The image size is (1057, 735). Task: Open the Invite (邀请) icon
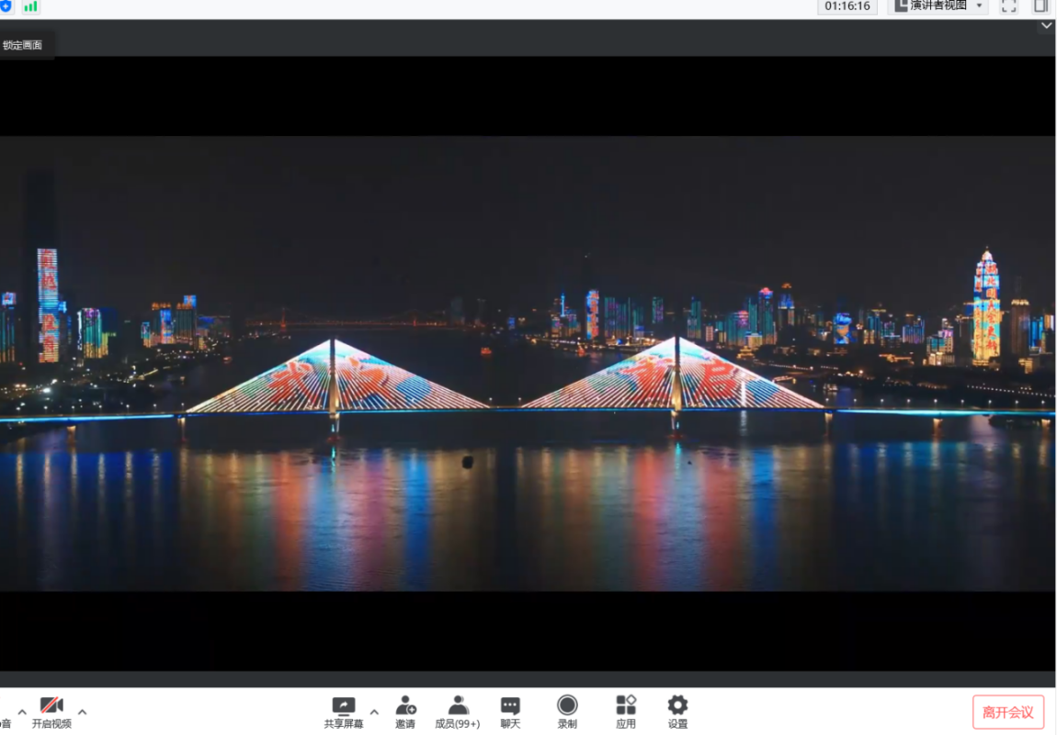[x=405, y=706]
